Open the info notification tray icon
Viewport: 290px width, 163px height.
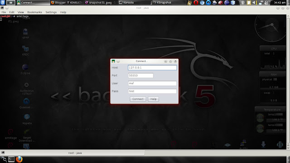point(242,3)
